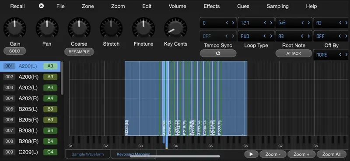The width and height of the screenshot is (350, 161).
Task: Step the G#3 value up with its right arrow
Action: pyautogui.click(x=309, y=23)
